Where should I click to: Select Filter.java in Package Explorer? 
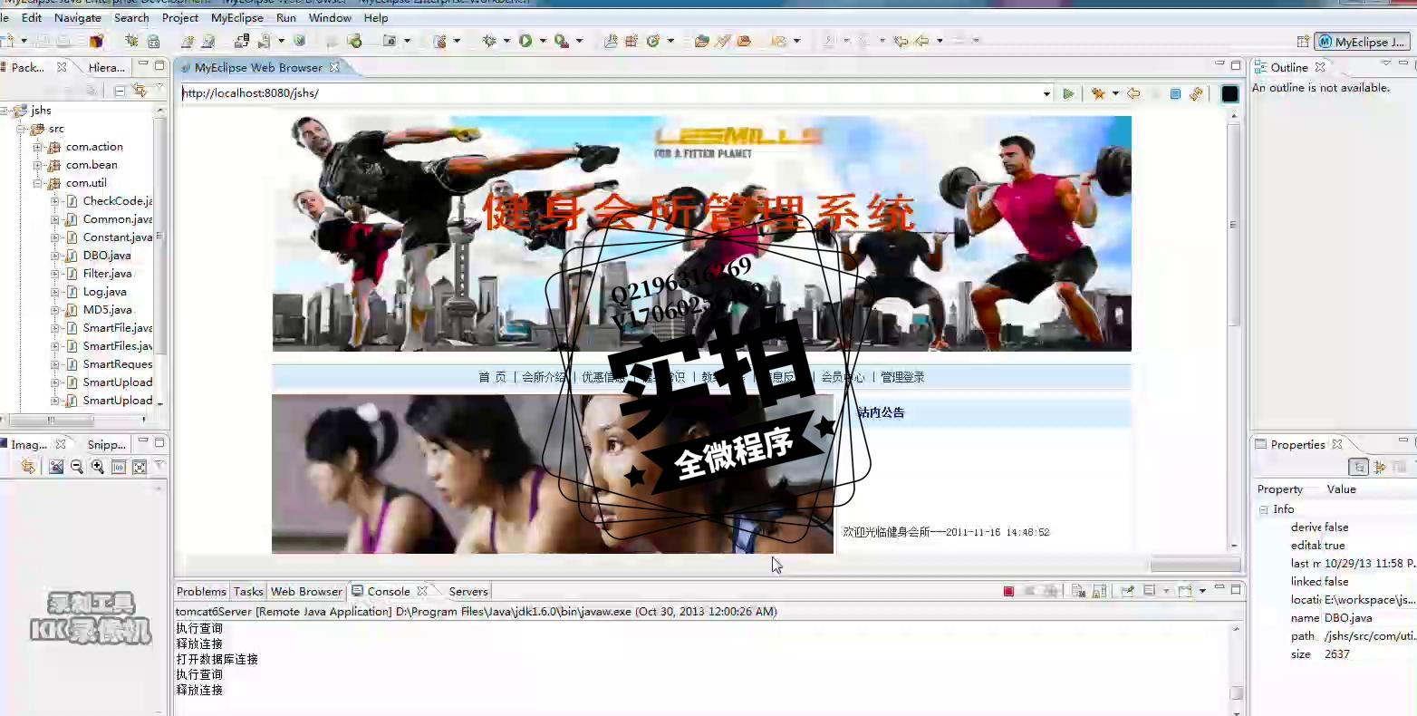click(x=107, y=274)
